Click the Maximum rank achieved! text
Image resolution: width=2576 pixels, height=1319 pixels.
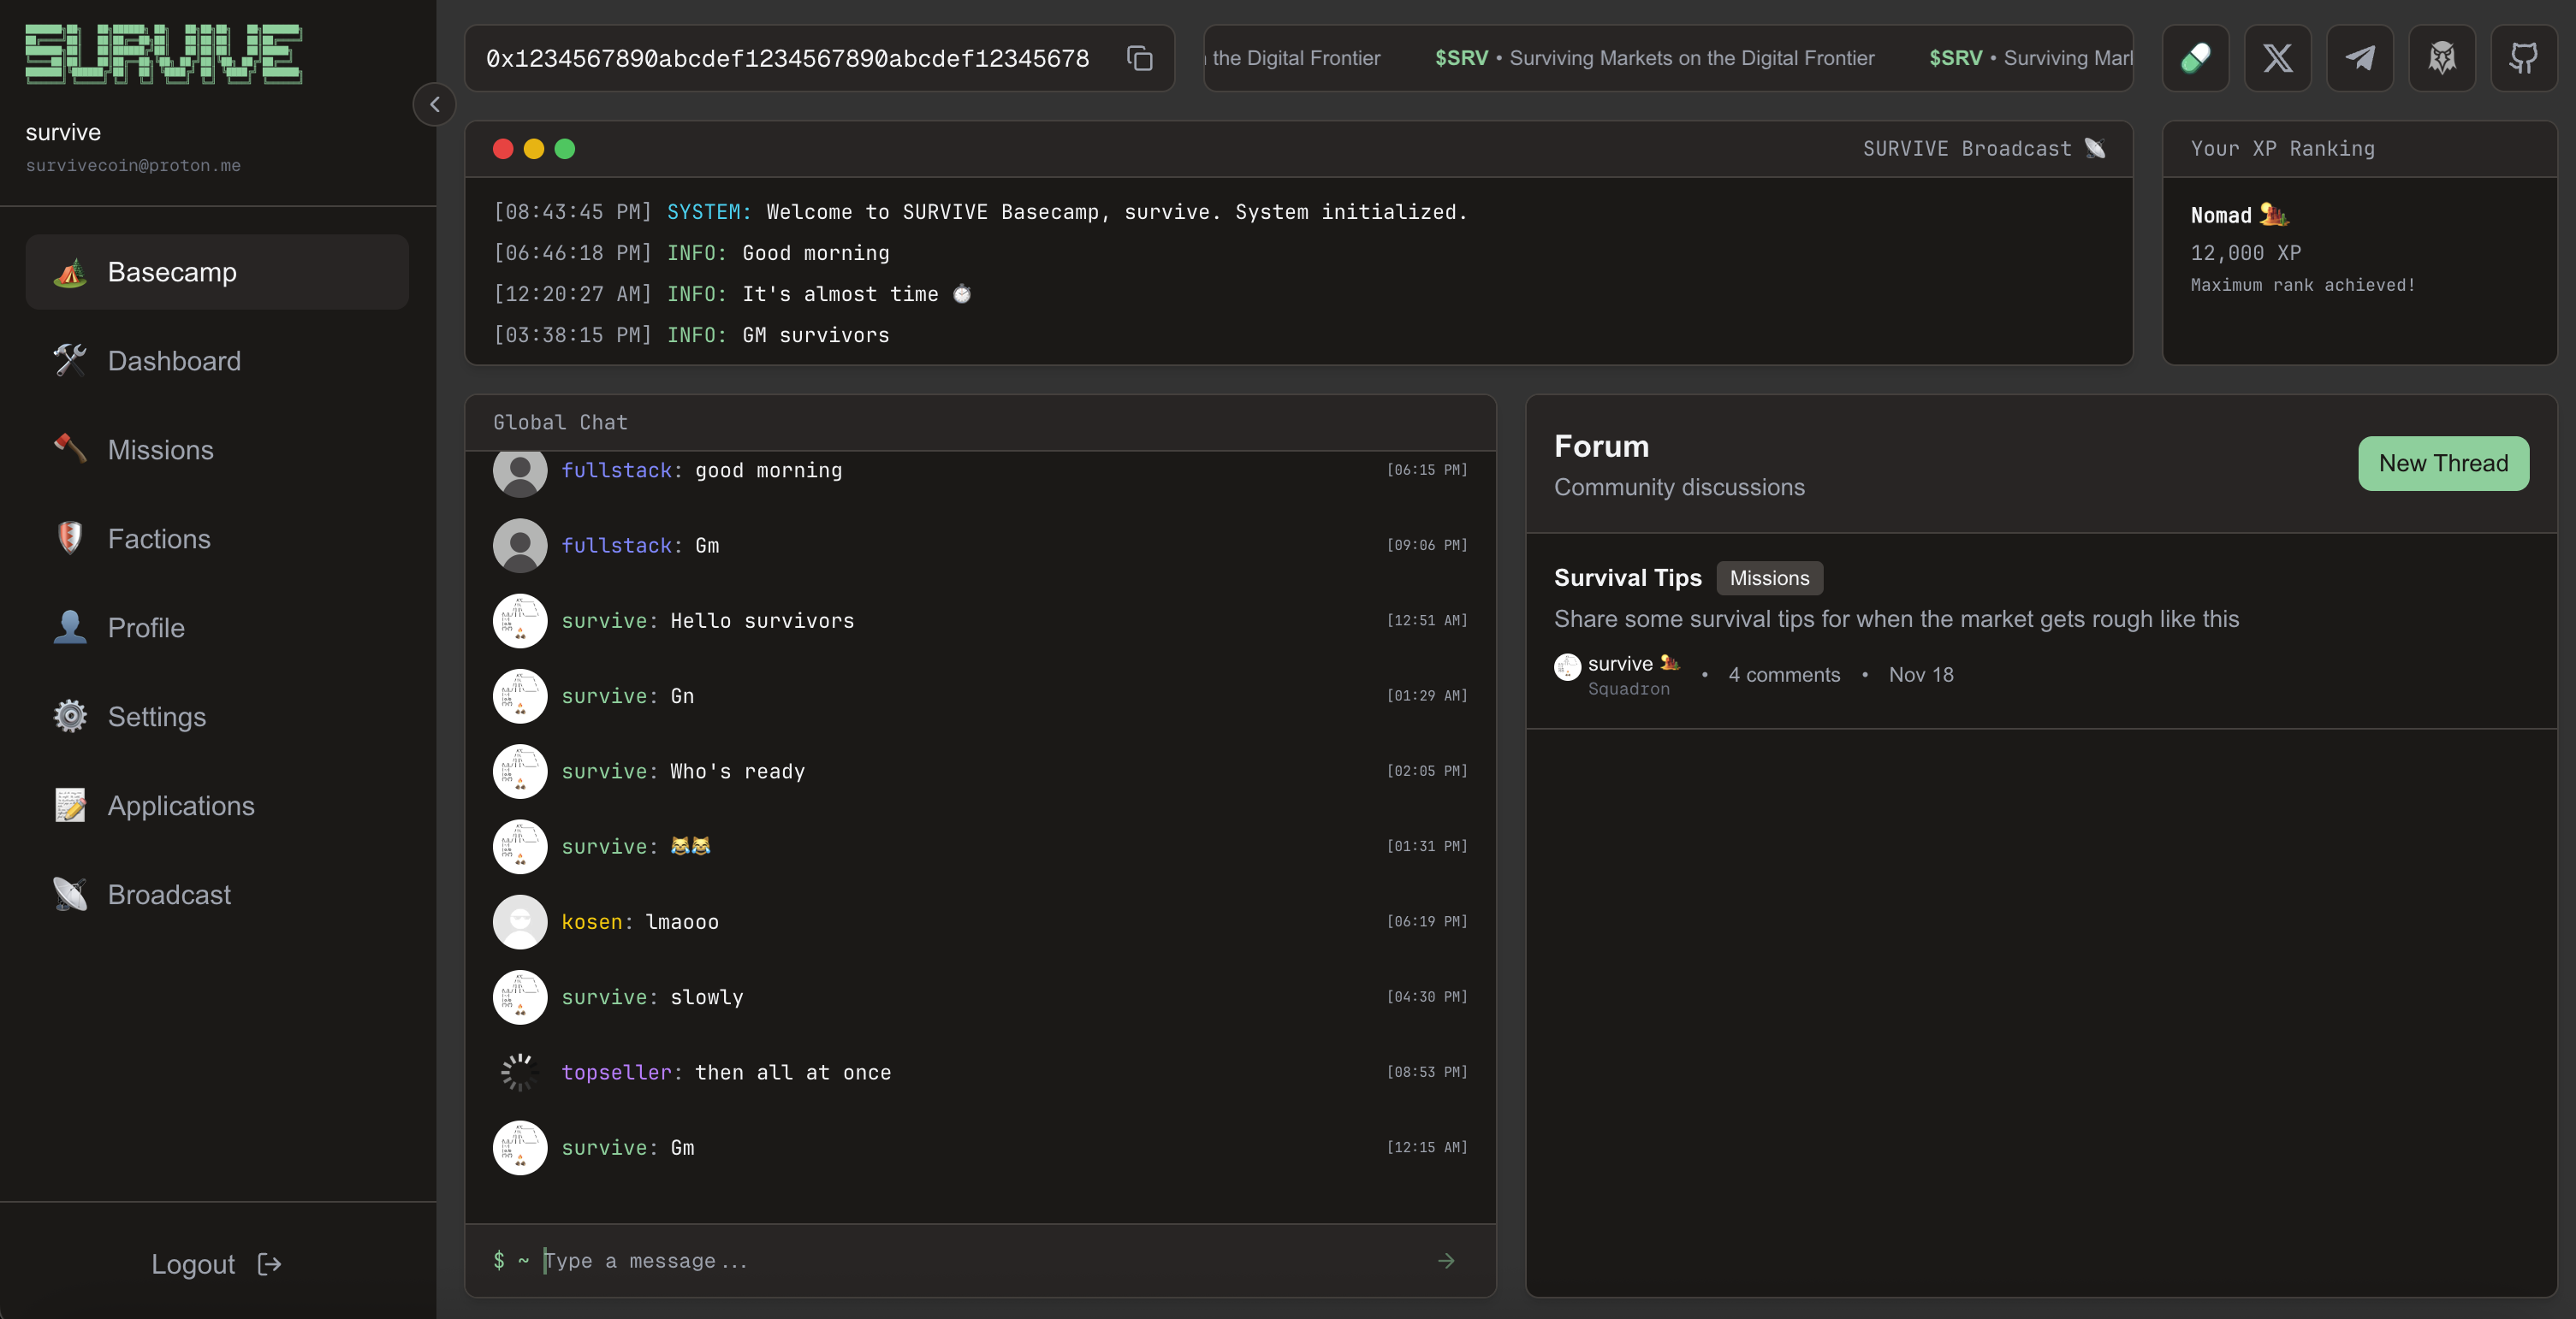(x=2303, y=285)
